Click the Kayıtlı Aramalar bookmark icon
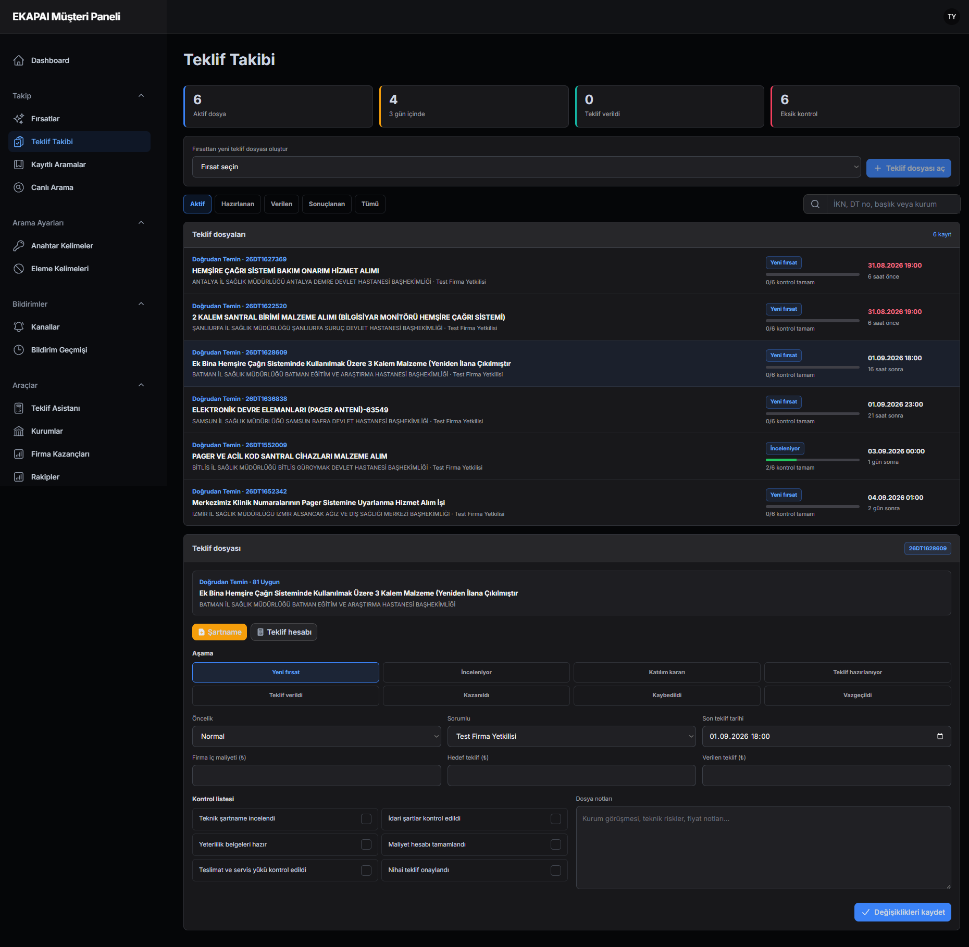 19,165
